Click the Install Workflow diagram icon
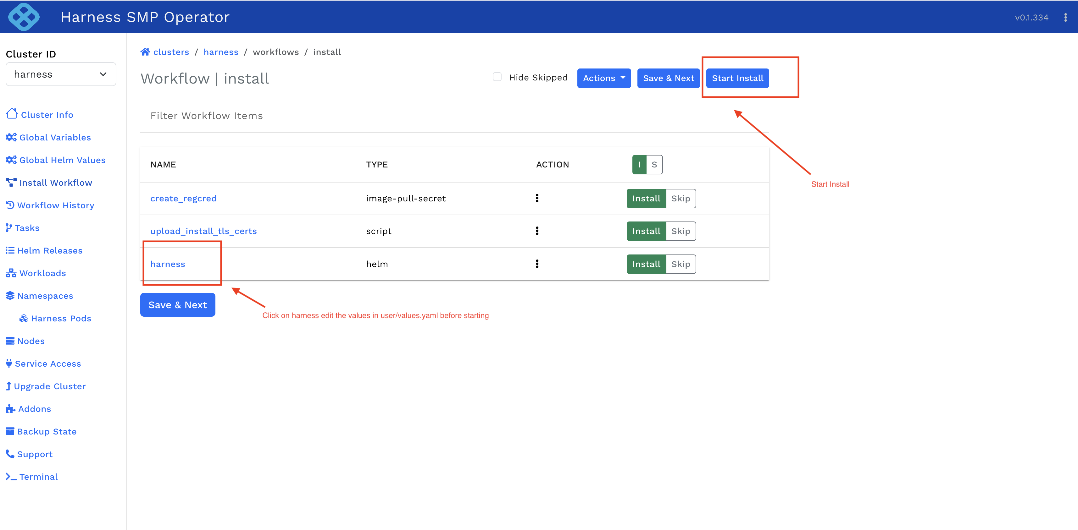Viewport: 1078px width, 530px height. [11, 182]
